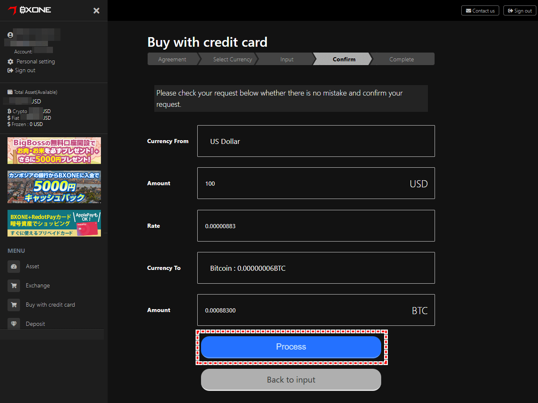Click the Currency To Bitcoin field

click(x=316, y=268)
